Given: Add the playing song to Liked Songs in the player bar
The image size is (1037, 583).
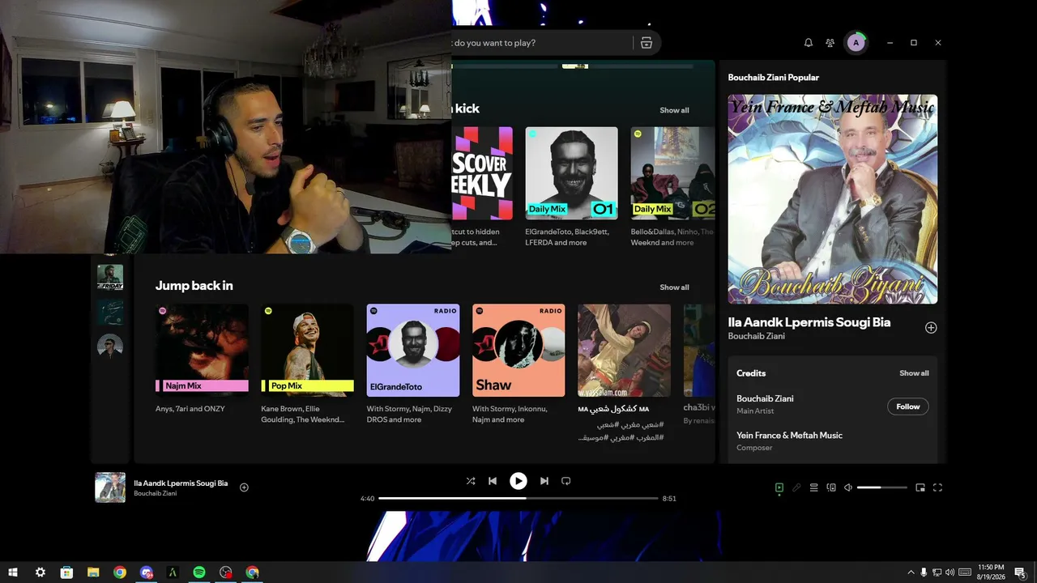Looking at the screenshot, I should tap(244, 487).
